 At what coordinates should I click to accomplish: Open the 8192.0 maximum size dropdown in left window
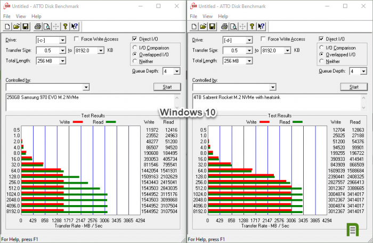(101, 50)
